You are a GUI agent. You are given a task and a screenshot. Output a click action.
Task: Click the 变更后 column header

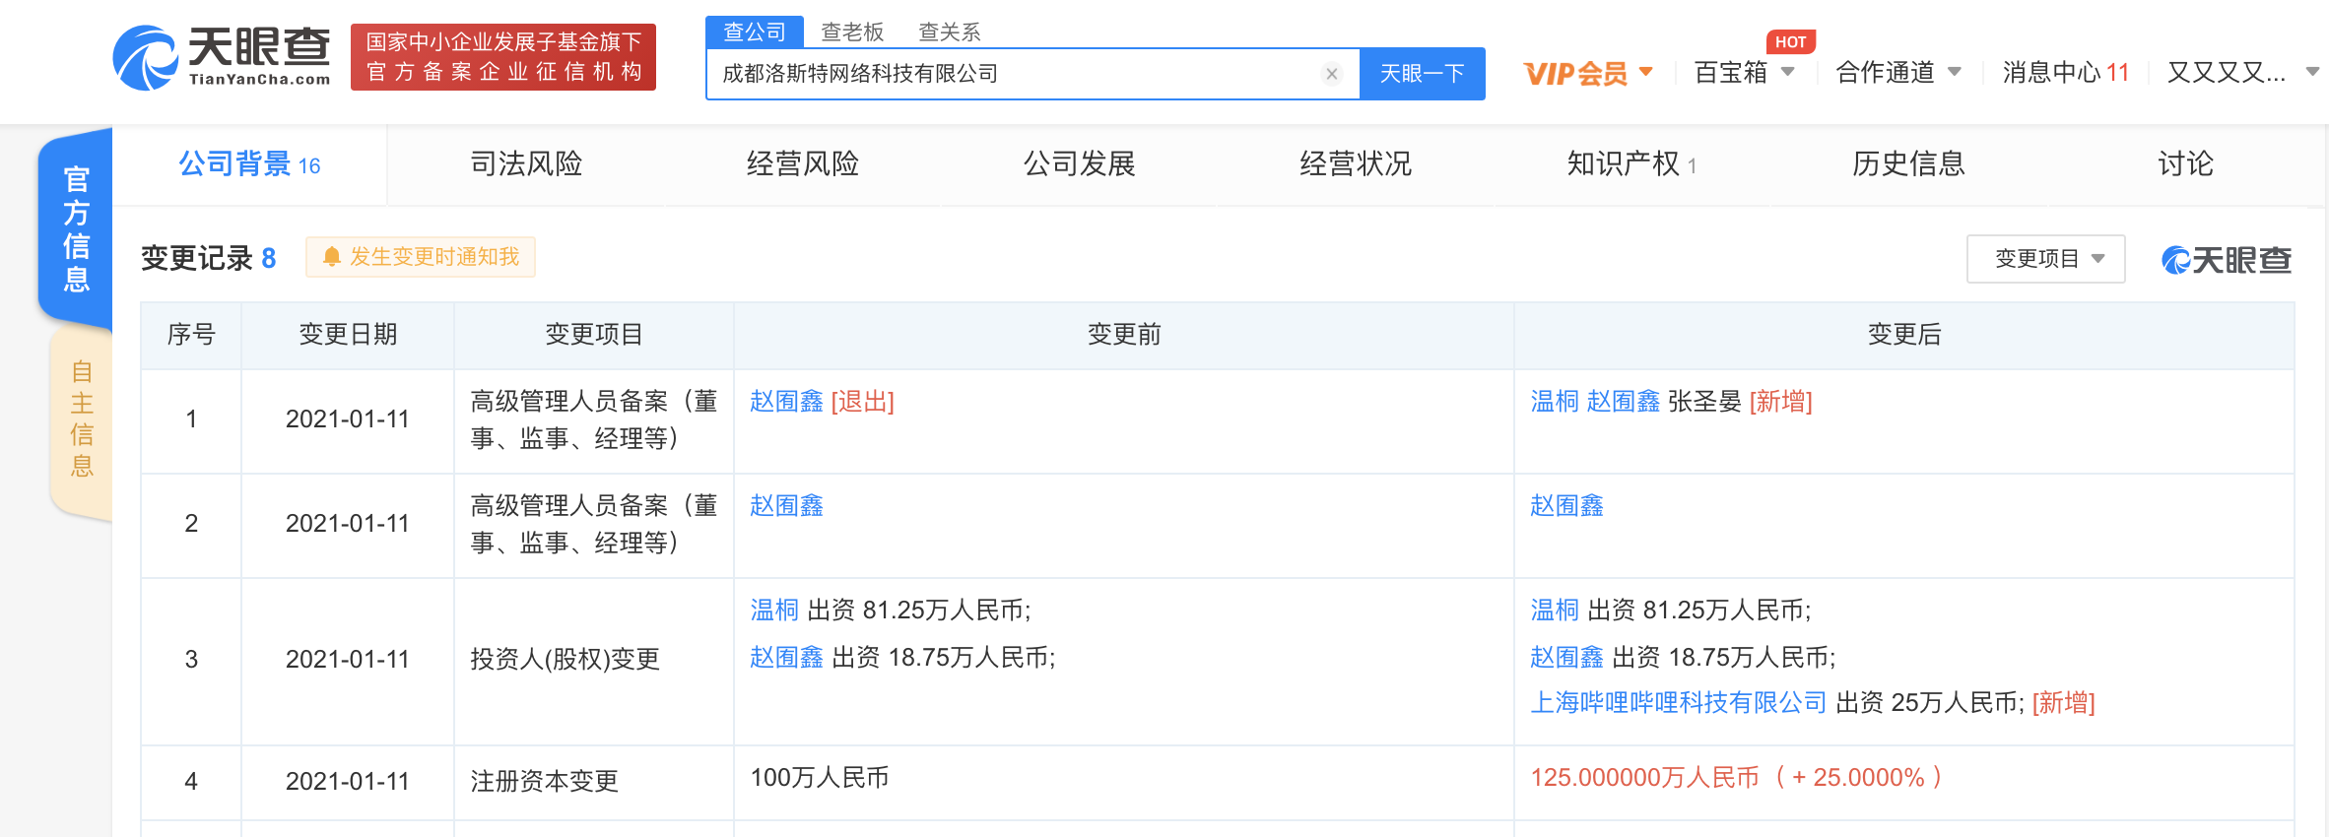click(1903, 335)
